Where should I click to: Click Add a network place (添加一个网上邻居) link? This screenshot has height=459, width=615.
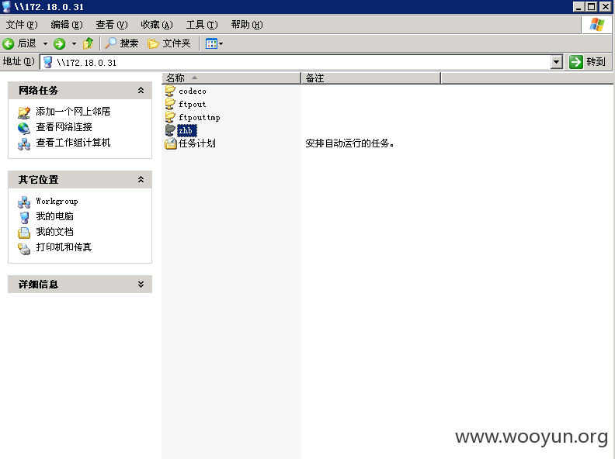(x=73, y=112)
